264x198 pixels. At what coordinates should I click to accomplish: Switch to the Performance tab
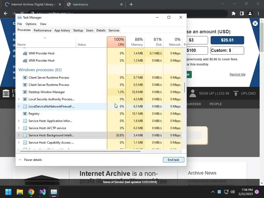pyautogui.click(x=43, y=30)
